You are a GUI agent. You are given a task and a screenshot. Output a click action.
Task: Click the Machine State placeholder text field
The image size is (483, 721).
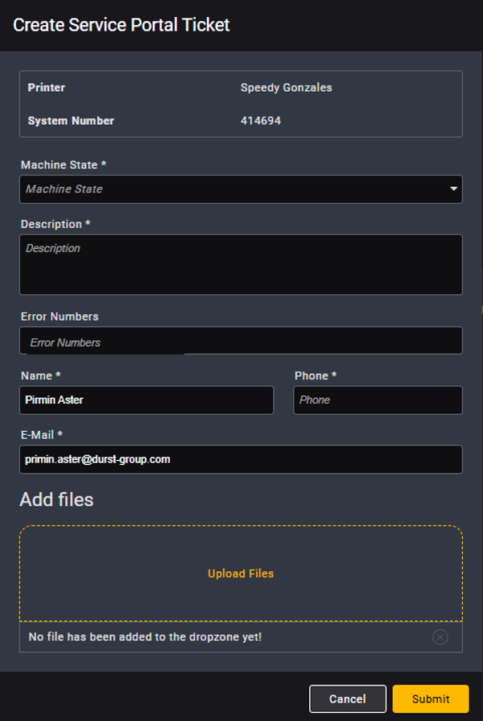[225, 189]
